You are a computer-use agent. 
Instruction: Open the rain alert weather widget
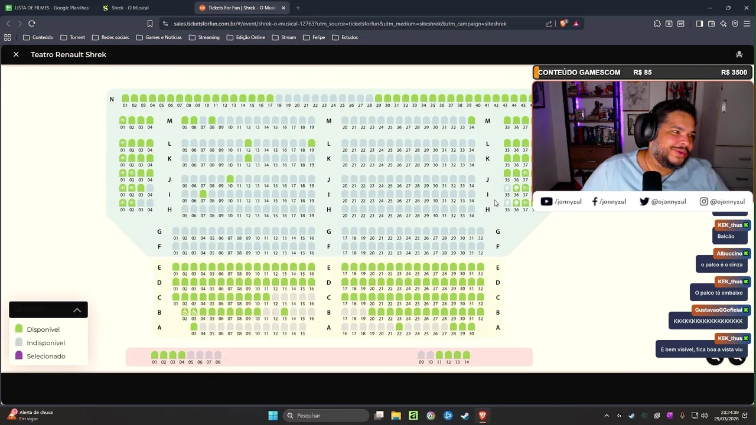(x=30, y=416)
